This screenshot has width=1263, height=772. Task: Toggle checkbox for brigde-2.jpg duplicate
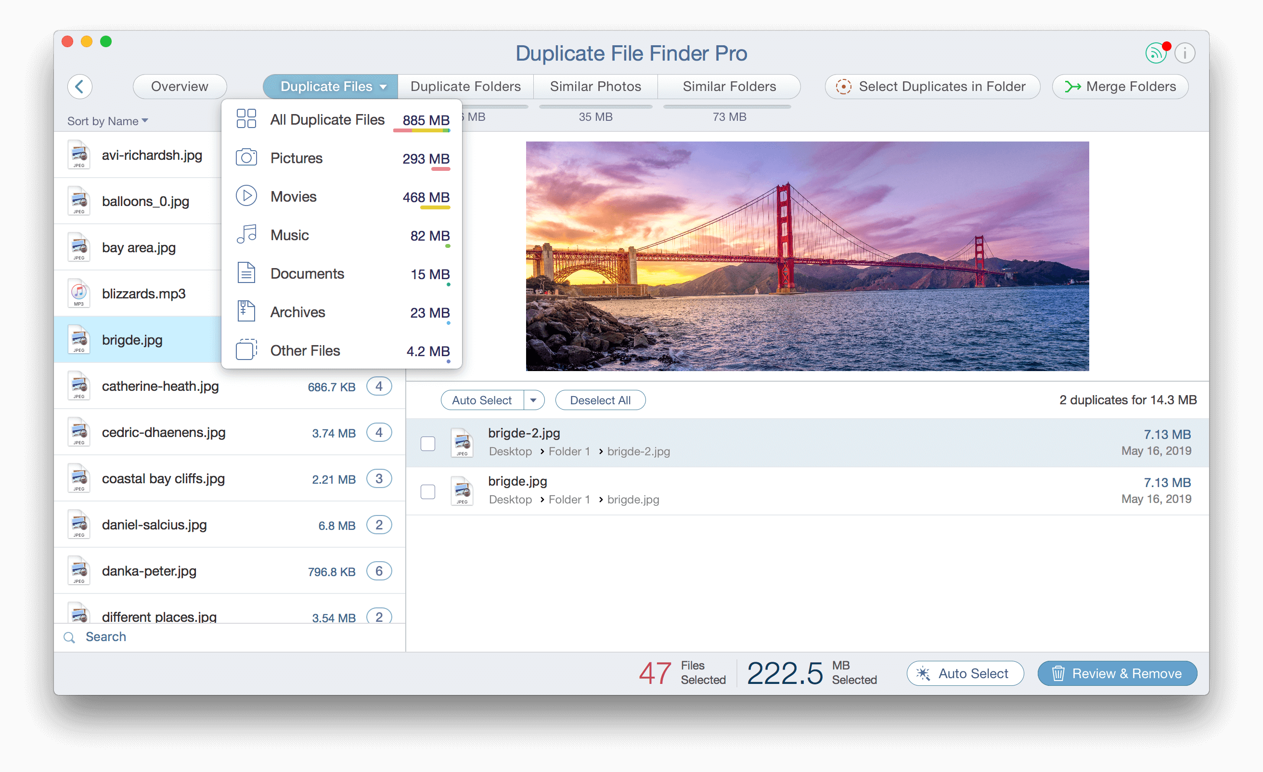coord(427,442)
